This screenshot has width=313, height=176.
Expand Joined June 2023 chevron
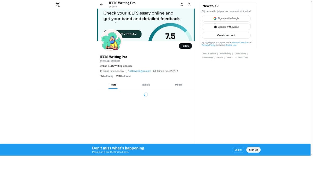coord(178,71)
